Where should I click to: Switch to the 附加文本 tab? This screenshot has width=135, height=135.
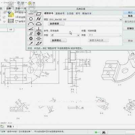click(87, 13)
